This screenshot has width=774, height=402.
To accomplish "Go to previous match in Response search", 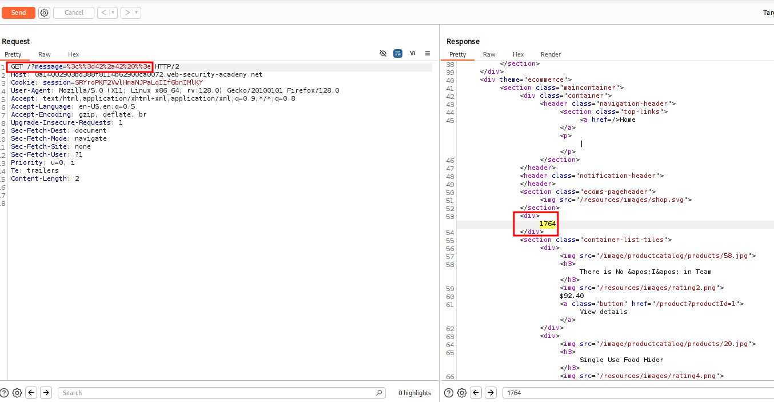I will 476,393.
